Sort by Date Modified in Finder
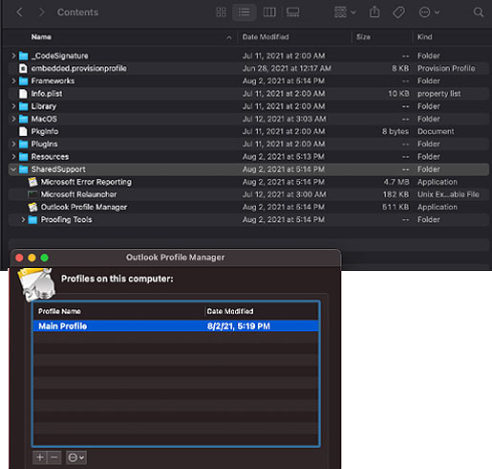492x469 pixels. (266, 37)
